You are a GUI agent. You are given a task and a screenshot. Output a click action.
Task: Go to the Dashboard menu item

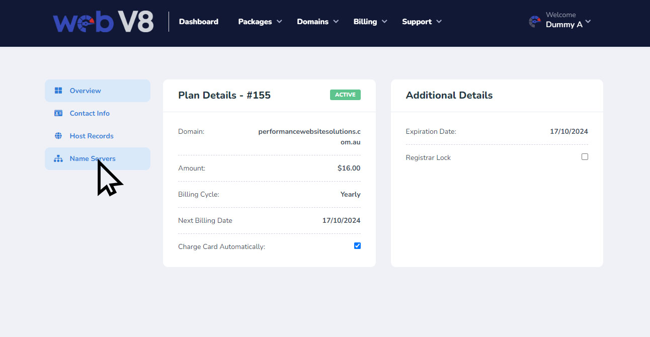click(199, 22)
